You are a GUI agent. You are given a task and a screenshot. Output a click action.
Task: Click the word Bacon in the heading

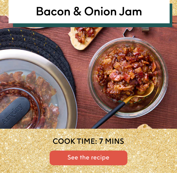[53, 11]
